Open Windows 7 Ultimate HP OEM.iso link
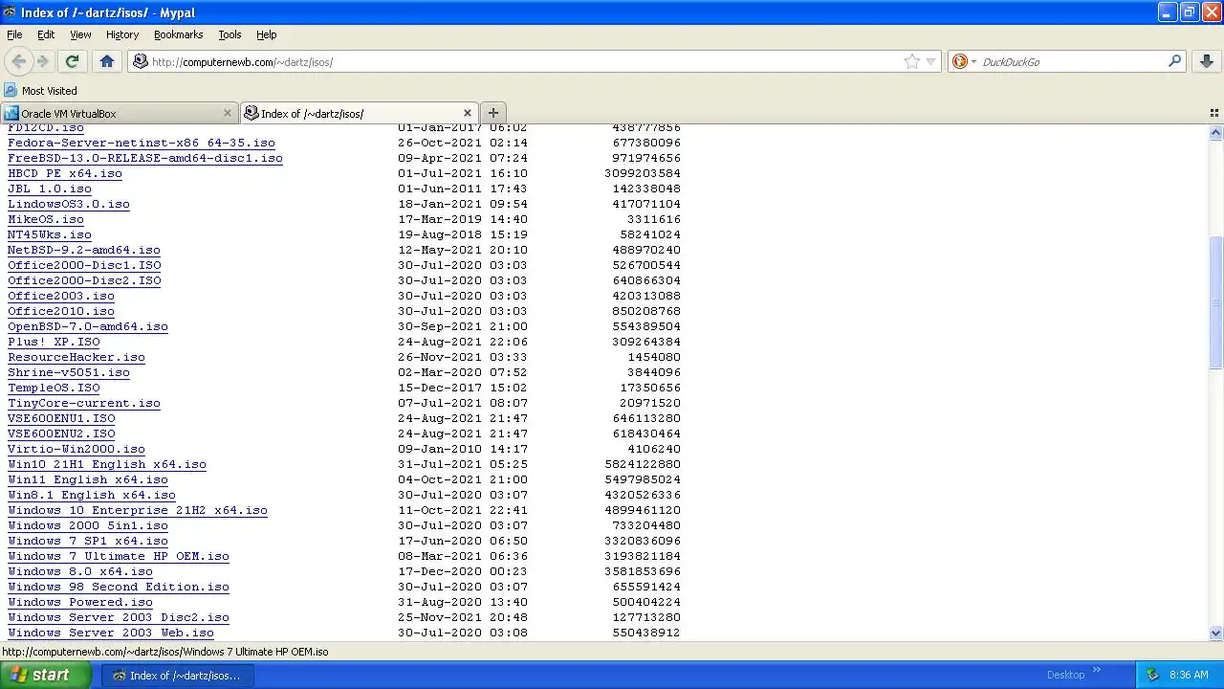1224x689 pixels. 119,556
